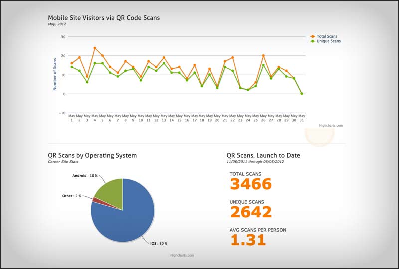Toggle the Unique Scans legend series
Screen dimensions: 399x269
[327, 41]
